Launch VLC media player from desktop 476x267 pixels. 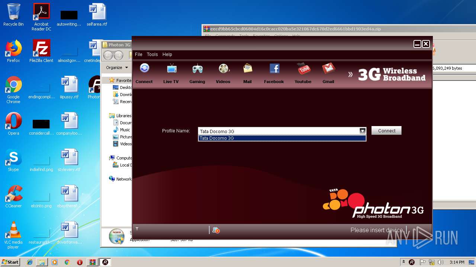pyautogui.click(x=13, y=235)
